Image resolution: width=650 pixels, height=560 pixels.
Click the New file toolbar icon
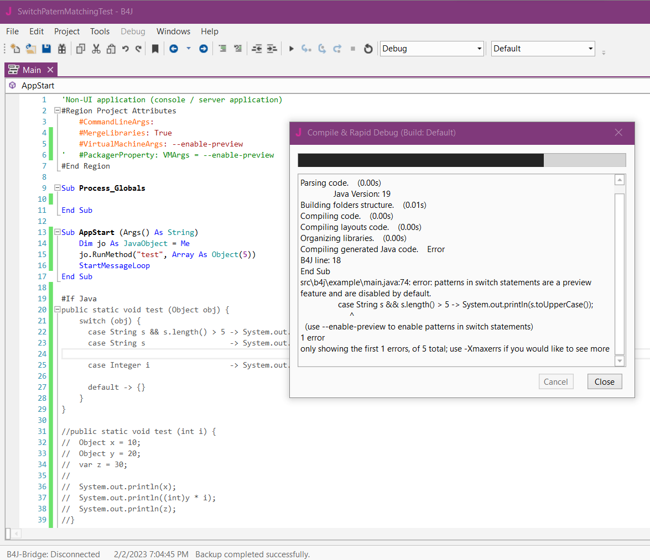15,49
